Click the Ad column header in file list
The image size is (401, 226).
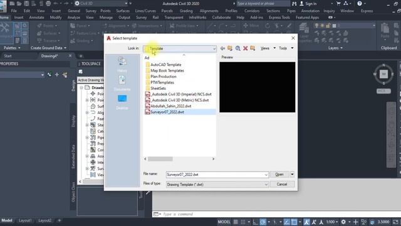[147, 58]
